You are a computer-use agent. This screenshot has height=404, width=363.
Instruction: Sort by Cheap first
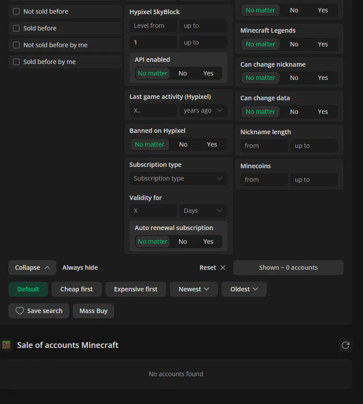[x=77, y=289]
